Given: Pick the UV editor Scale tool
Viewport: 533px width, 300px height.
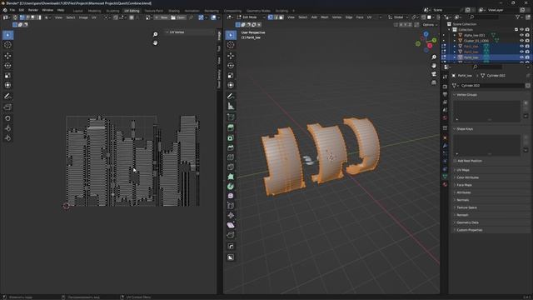Looking at the screenshot, I should [x=7, y=76].
